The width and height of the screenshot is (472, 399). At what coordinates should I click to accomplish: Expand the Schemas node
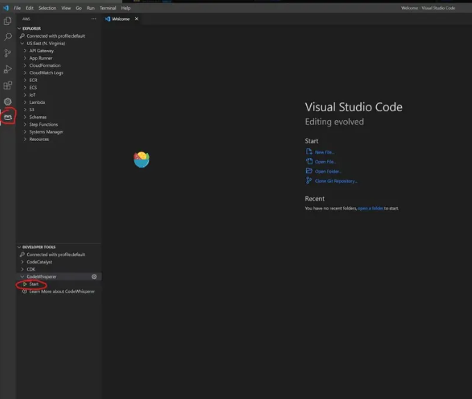click(25, 117)
